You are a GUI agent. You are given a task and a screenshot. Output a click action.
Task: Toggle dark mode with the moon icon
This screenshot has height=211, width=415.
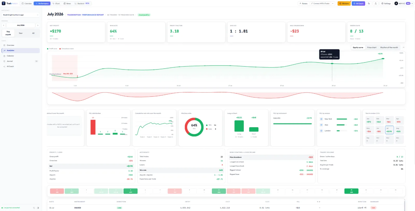click(x=369, y=4)
